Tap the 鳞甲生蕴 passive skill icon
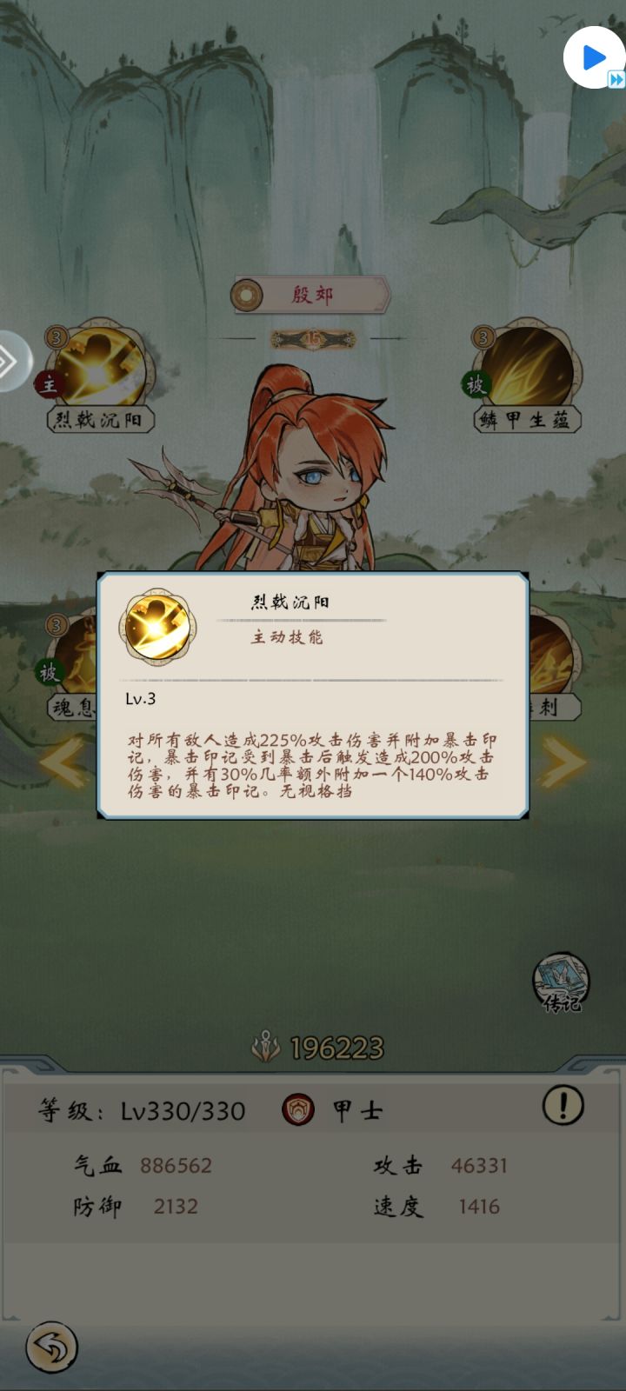The image size is (626, 1391). 527,365
